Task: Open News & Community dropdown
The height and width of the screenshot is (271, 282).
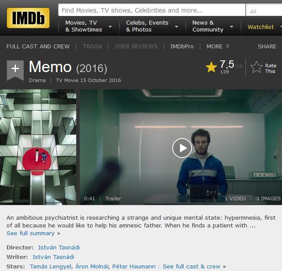Action: point(213,26)
